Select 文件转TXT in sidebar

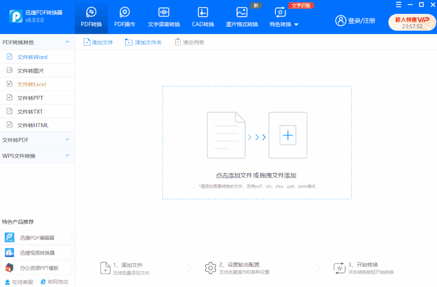pyautogui.click(x=37, y=112)
